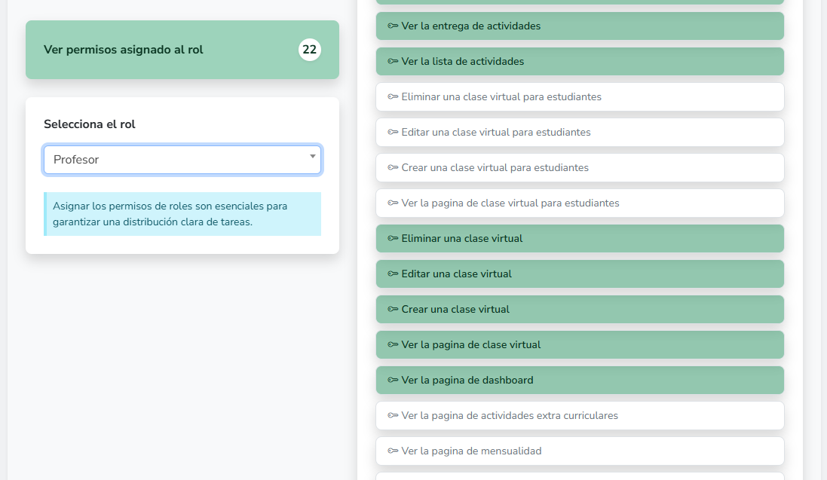Image resolution: width=827 pixels, height=480 pixels.
Task: Disable the Eliminar una clase virtual permission
Action: pyautogui.click(x=580, y=238)
